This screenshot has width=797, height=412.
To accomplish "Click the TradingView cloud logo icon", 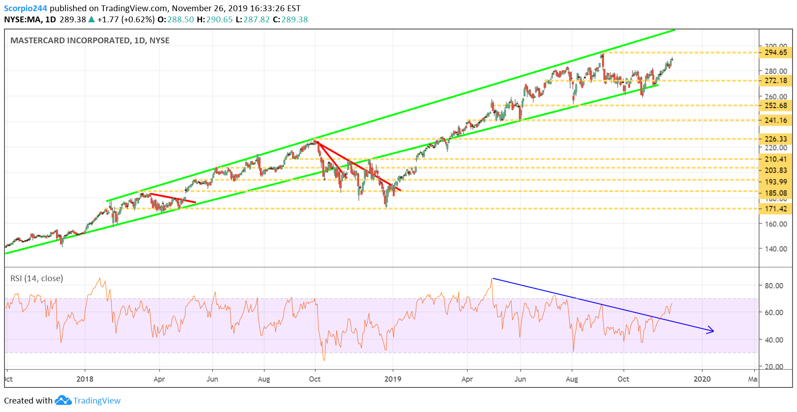I will 63,400.
